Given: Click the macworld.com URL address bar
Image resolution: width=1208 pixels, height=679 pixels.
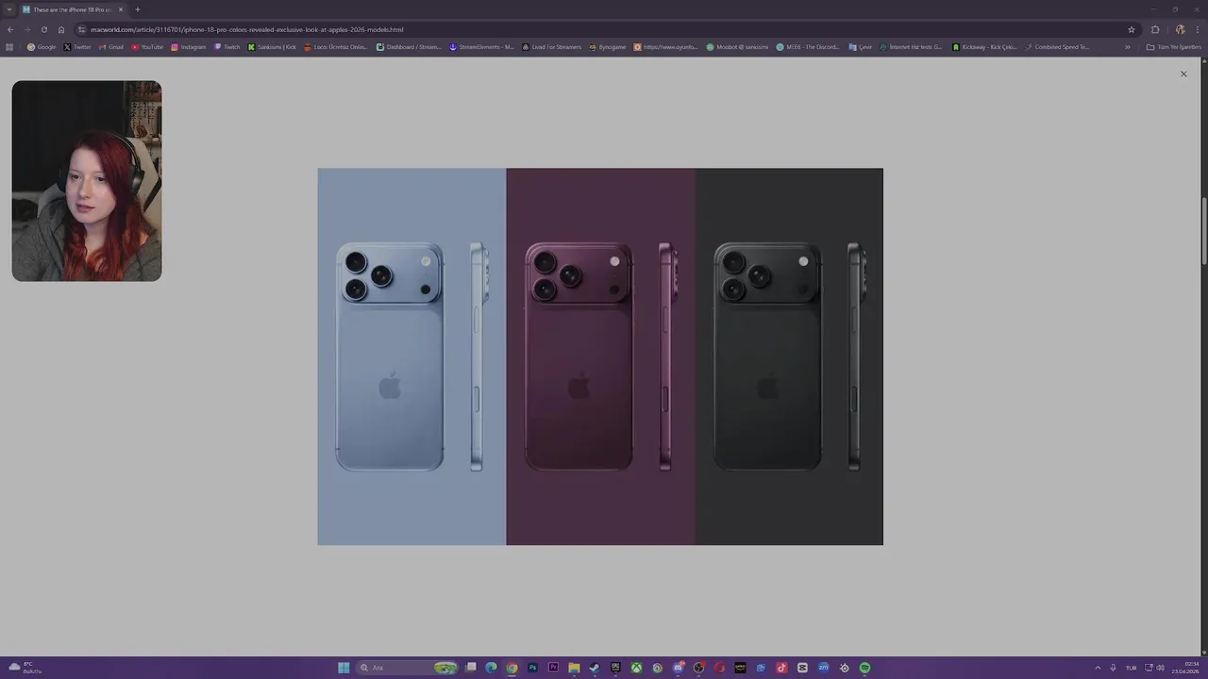Looking at the screenshot, I should point(604,29).
